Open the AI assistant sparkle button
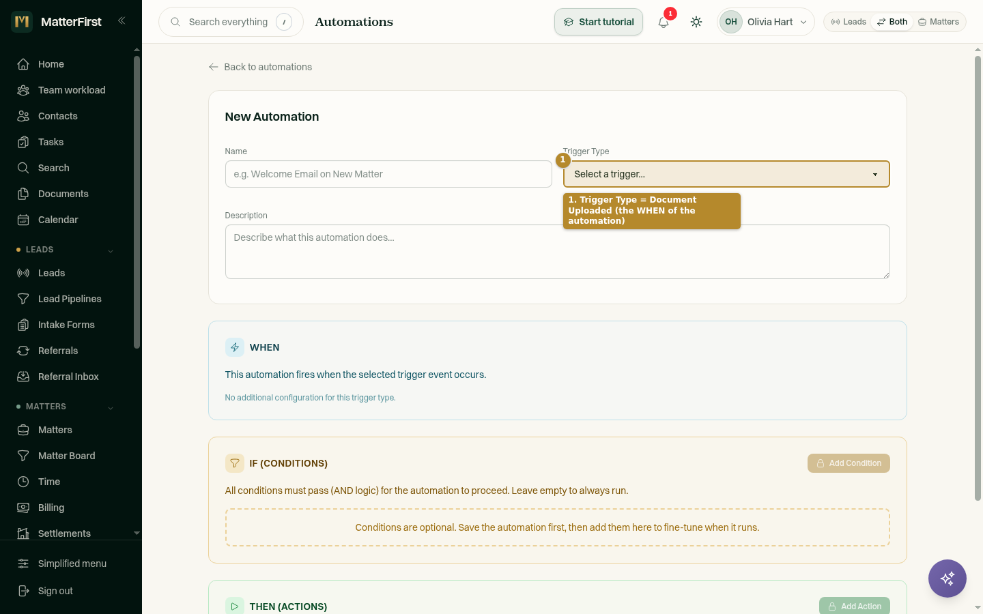This screenshot has height=614, width=983. (948, 579)
